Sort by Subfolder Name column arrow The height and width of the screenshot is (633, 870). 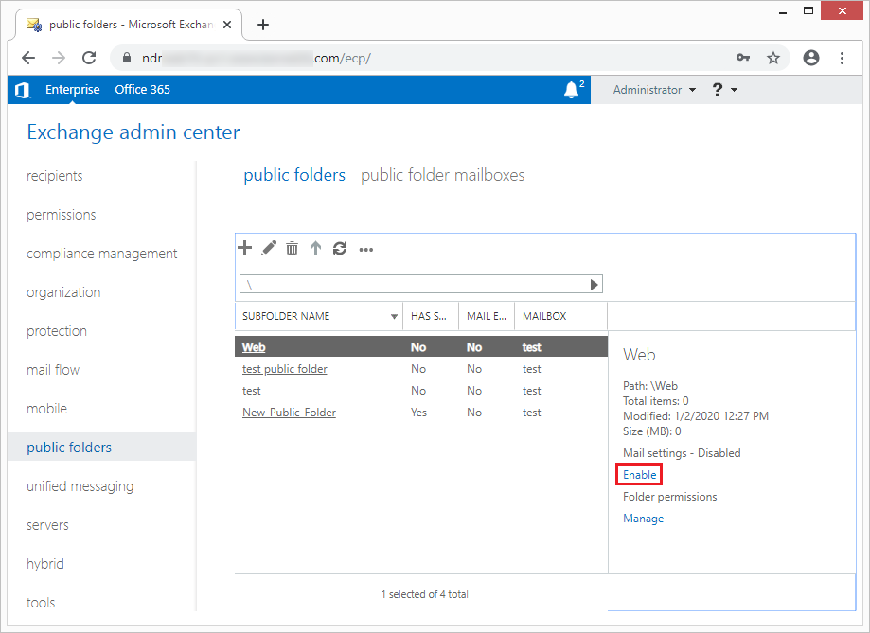pyautogui.click(x=394, y=316)
